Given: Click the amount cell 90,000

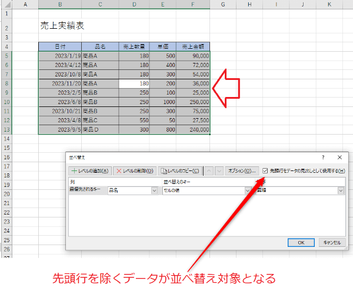Looking at the screenshot, I should [193, 56].
